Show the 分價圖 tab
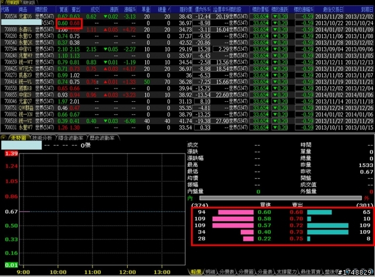The width and height of the screenshot is (375, 277). point(246,272)
